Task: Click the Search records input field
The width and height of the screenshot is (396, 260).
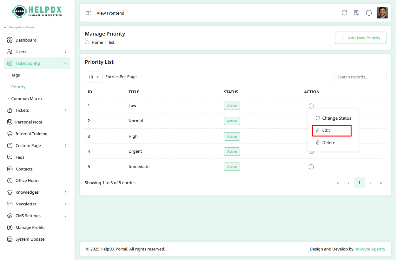Action: coord(360,77)
